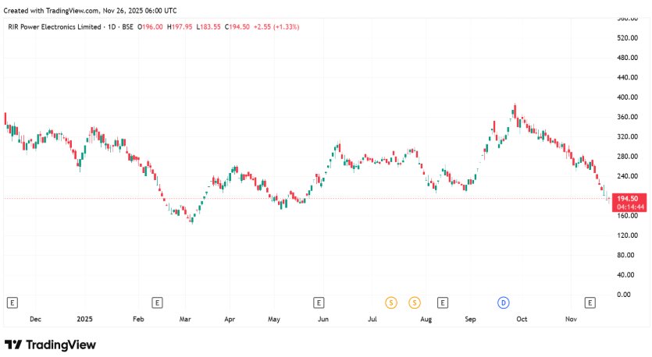Select the Sep label on the time axis

470,319
